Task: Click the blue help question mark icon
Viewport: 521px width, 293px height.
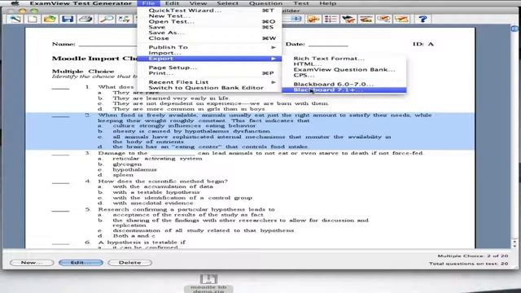Action: pyautogui.click(x=422, y=19)
